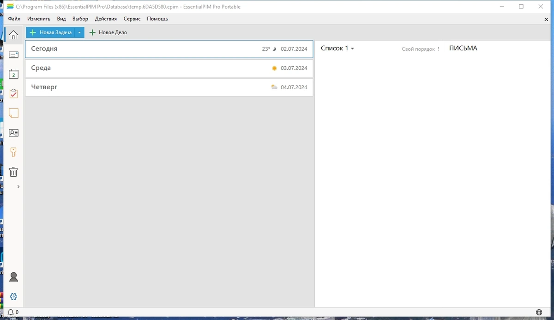
Task: Open the Mail module sidebar icon
Action: (13, 55)
